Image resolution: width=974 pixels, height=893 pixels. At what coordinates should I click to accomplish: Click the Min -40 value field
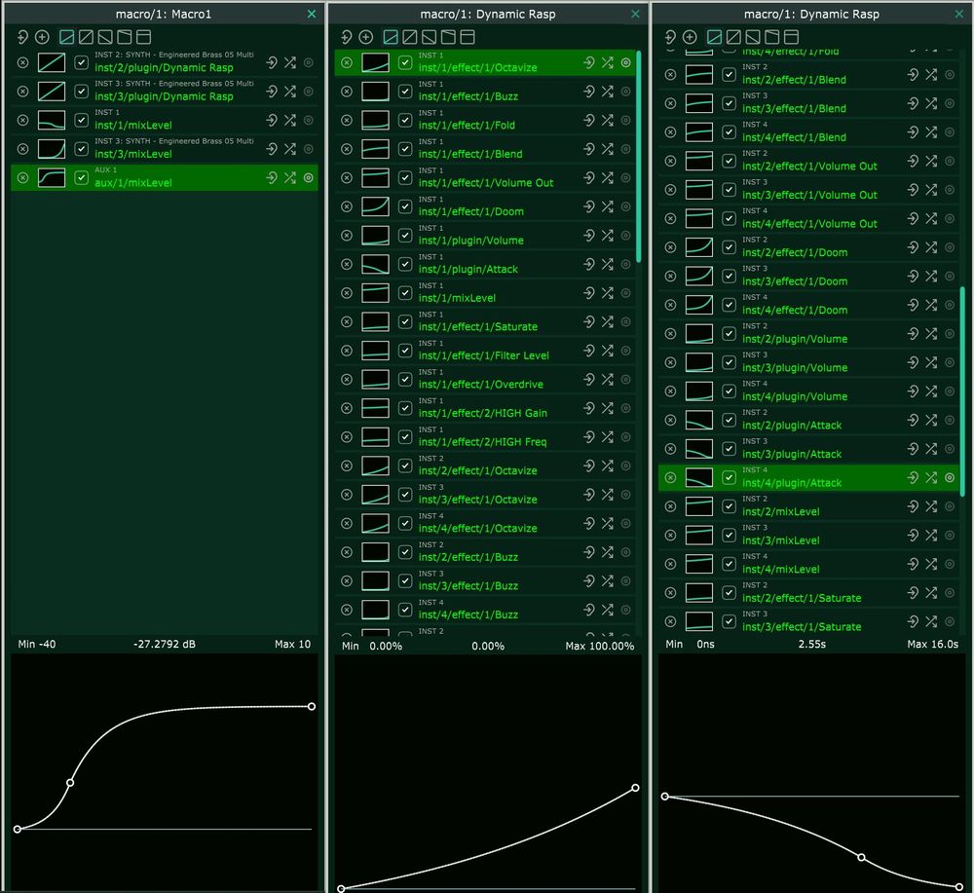pos(37,644)
